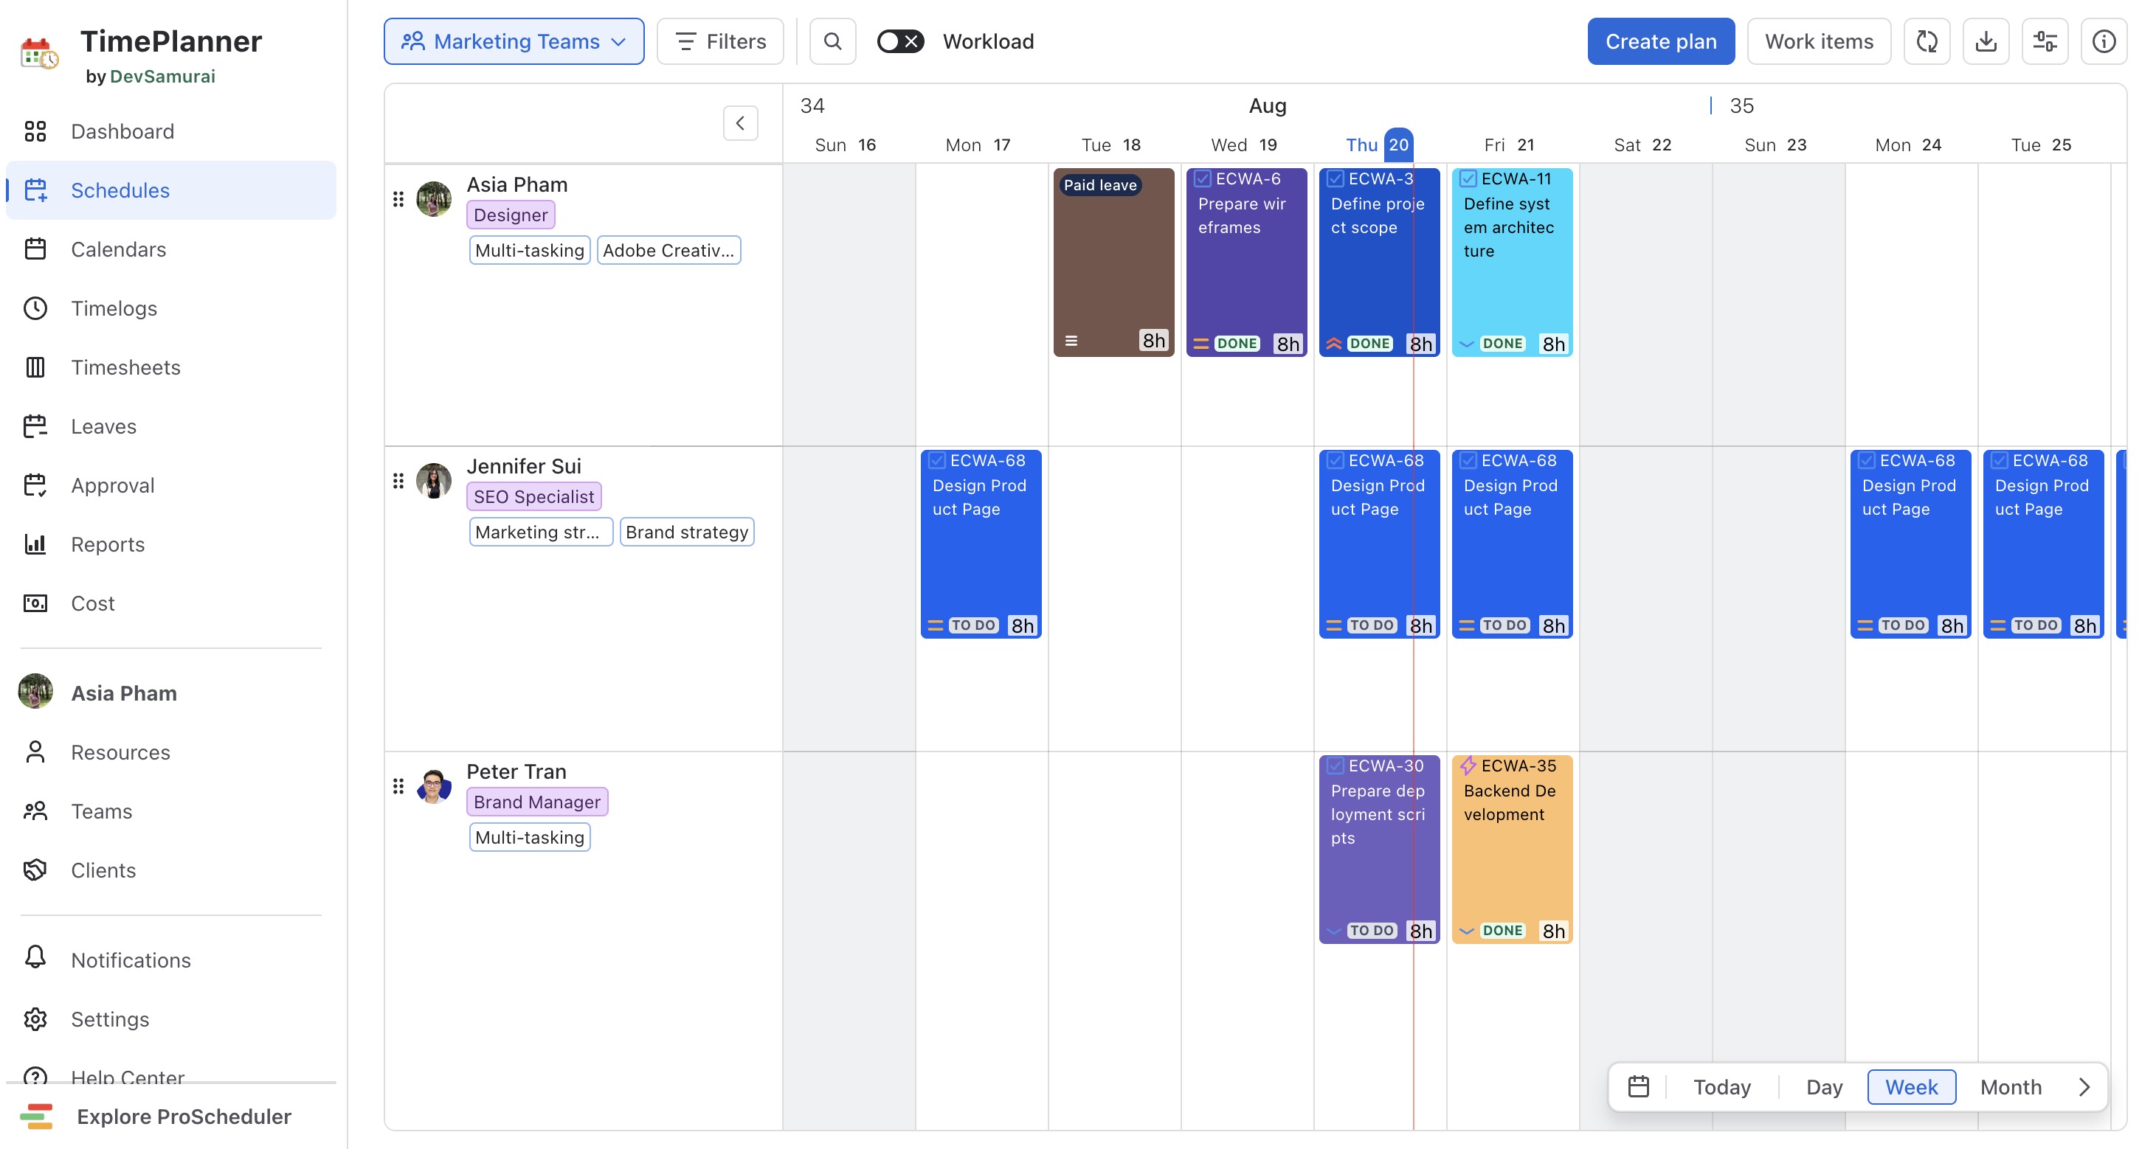This screenshot has height=1149, width=2156.
Task: Click the highest priority icon on ECWA-3
Action: (1334, 344)
